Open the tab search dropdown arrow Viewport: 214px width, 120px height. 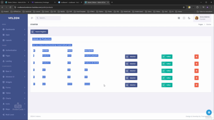tap(2, 2)
